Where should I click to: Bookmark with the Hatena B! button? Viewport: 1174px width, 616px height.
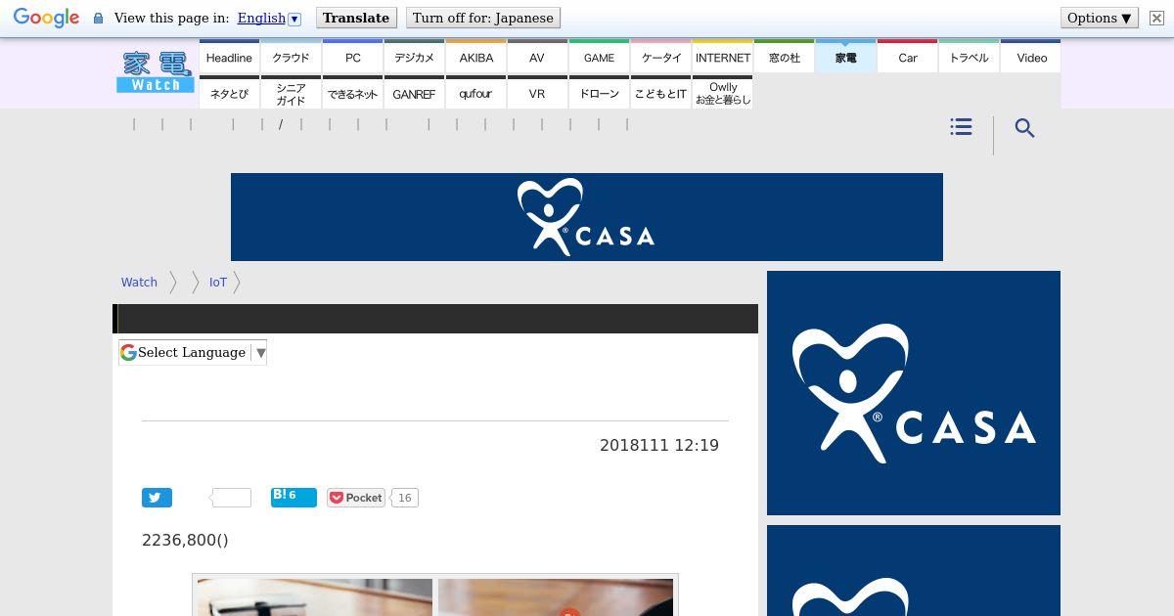pos(293,497)
